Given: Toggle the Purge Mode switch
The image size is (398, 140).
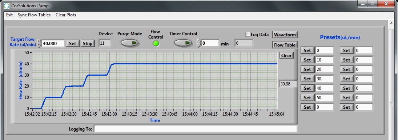Looking at the screenshot, I should point(130,43).
